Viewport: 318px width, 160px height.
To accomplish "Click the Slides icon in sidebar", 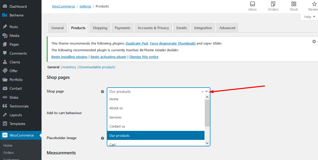I will tap(5, 97).
